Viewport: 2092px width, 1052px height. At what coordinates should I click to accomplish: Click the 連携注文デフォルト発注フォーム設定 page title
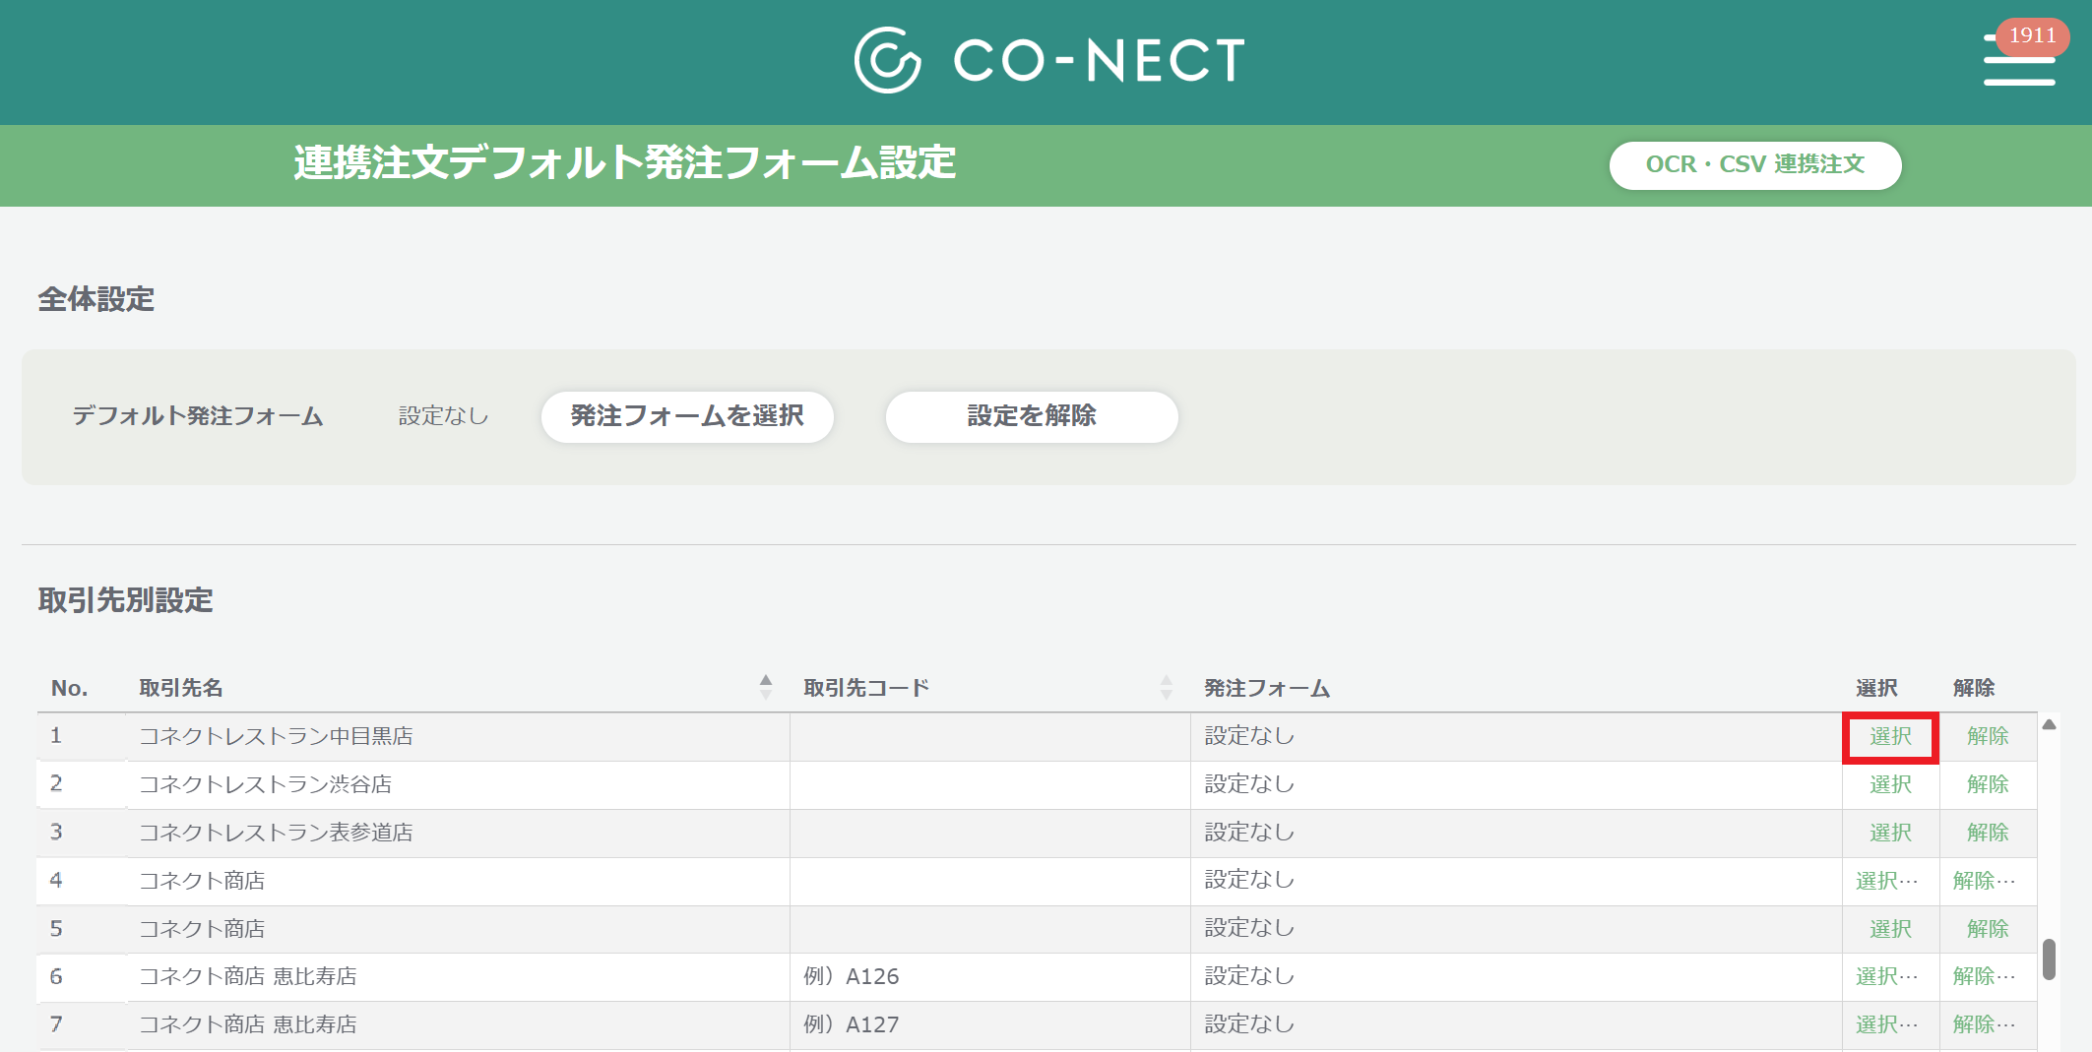tap(625, 163)
